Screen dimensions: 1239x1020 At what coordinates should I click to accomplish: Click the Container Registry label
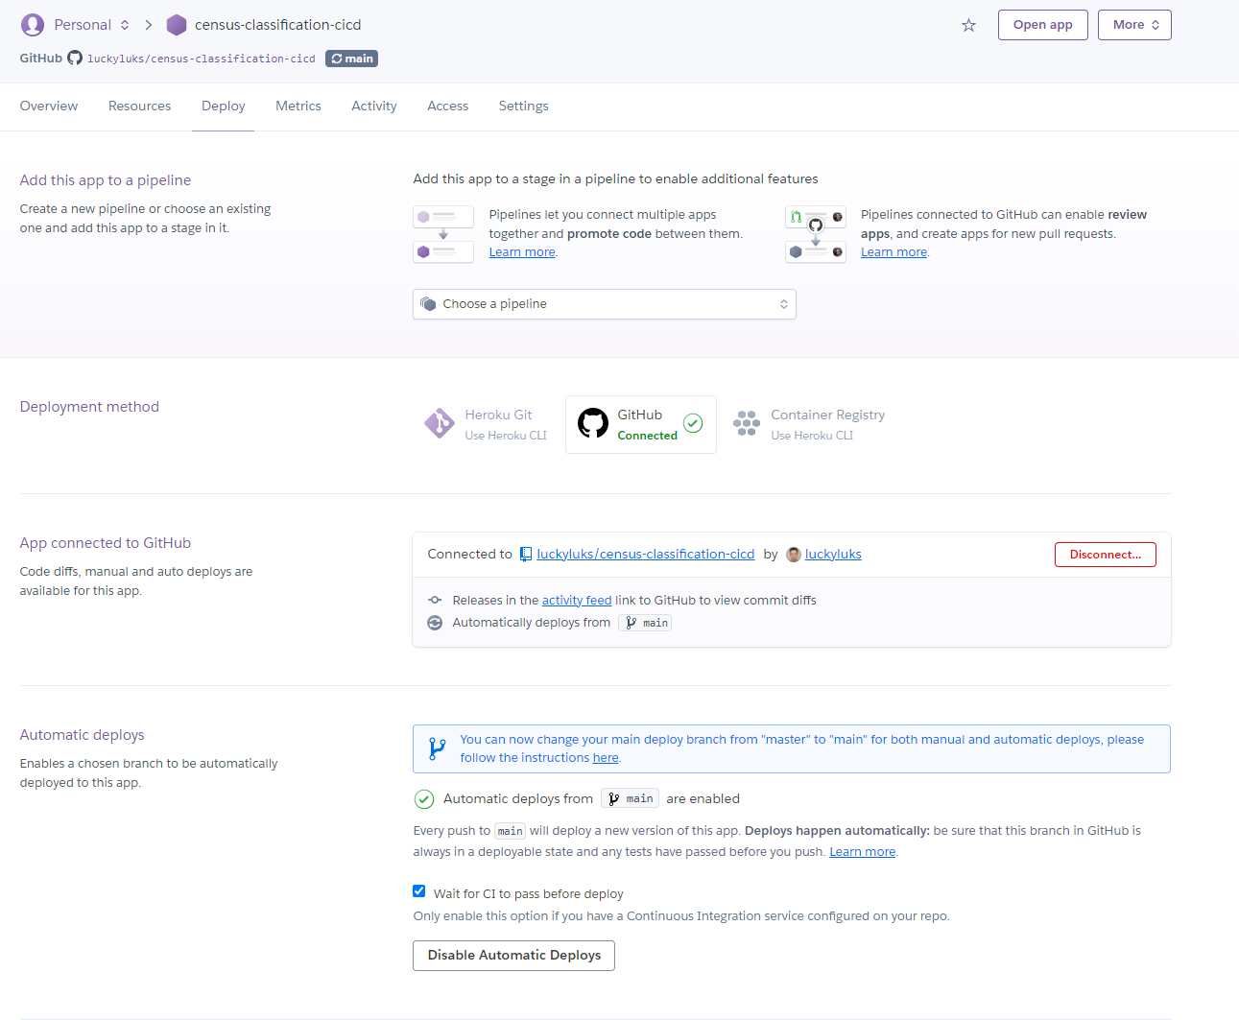pyautogui.click(x=828, y=415)
